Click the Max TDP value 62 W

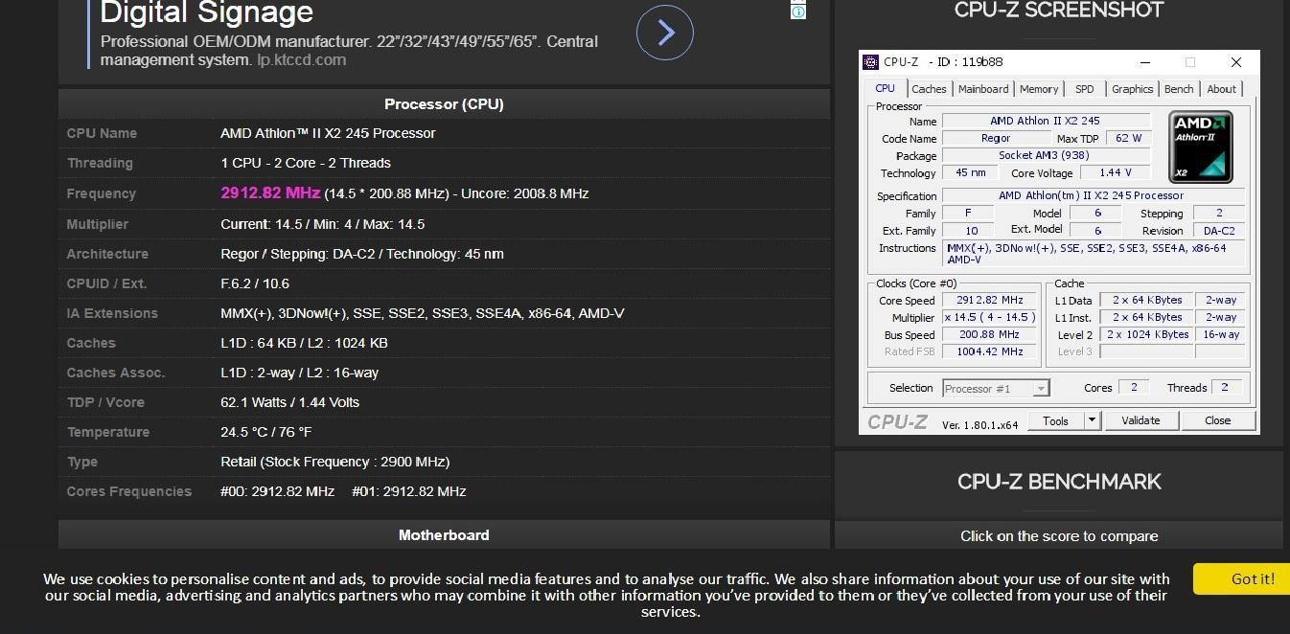pos(1129,138)
